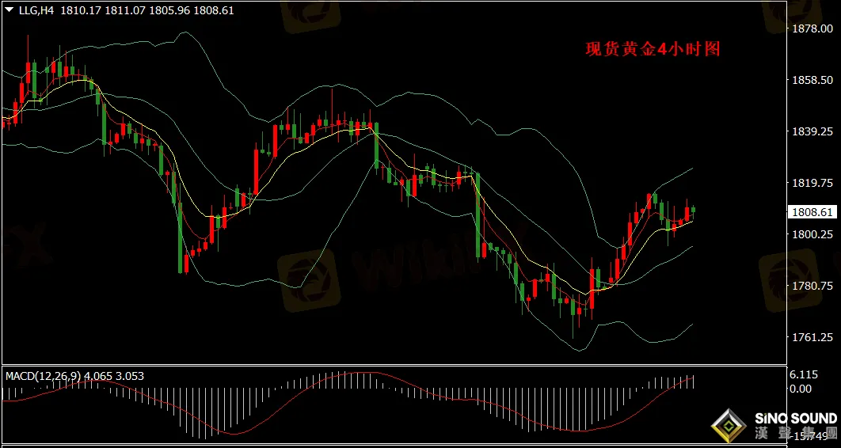Click the 1878.00 price axis label
The image size is (841, 448).
click(x=812, y=28)
